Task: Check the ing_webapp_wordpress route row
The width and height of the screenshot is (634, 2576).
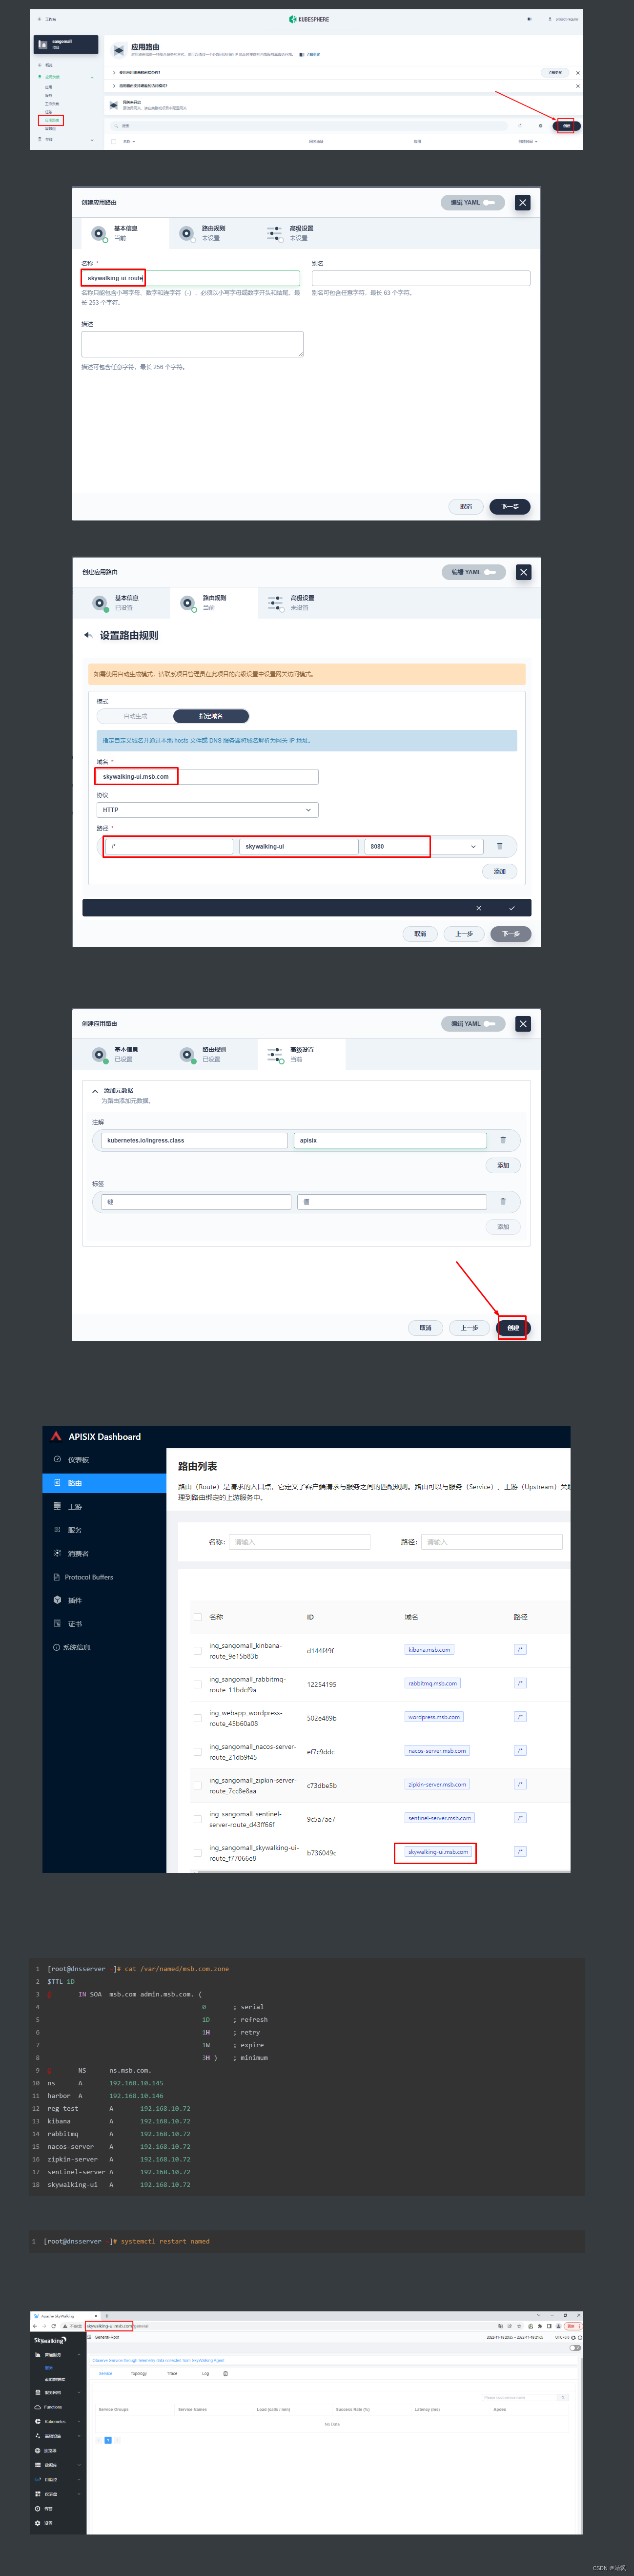Action: [197, 1718]
